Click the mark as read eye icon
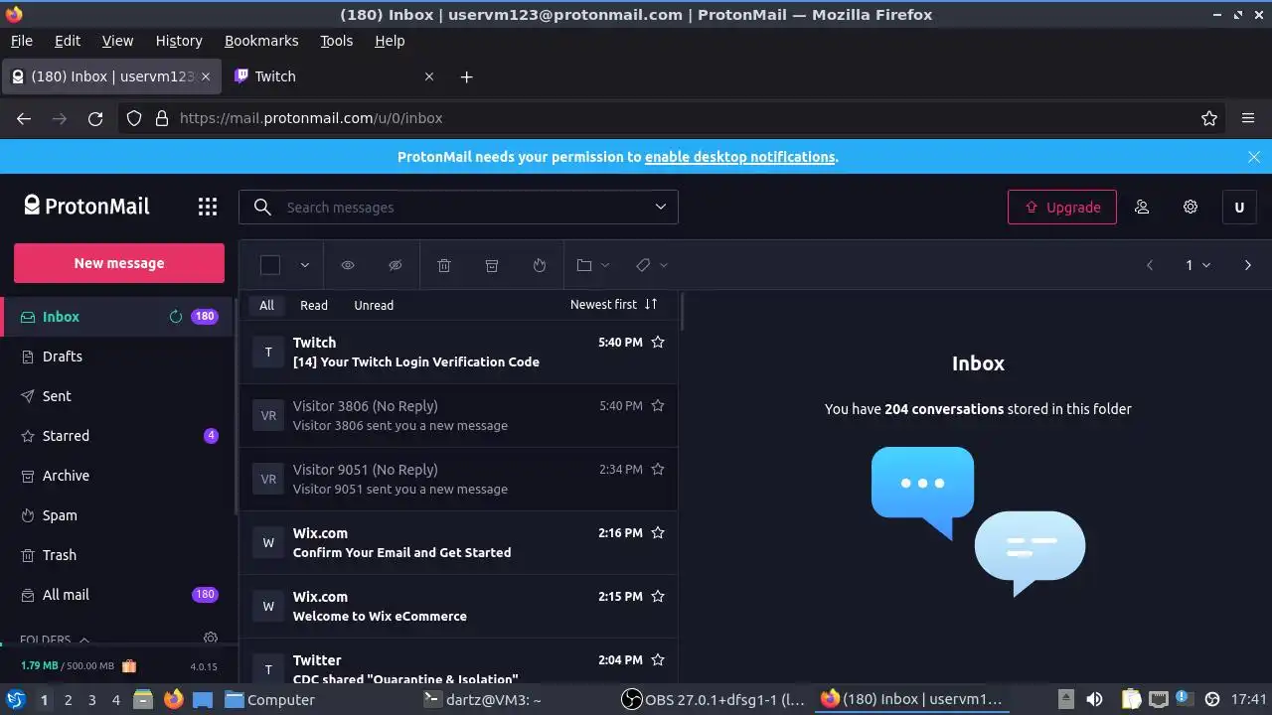Image resolution: width=1272 pixels, height=715 pixels. coord(348,265)
